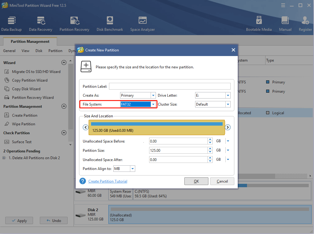314x234 pixels.
Task: Select the System Reserved 549 MB block
Action: (x=120, y=193)
